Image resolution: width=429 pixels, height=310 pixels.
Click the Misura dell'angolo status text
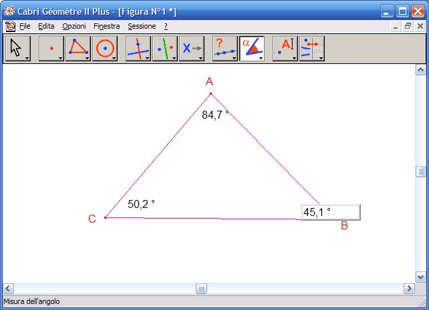pos(31,301)
